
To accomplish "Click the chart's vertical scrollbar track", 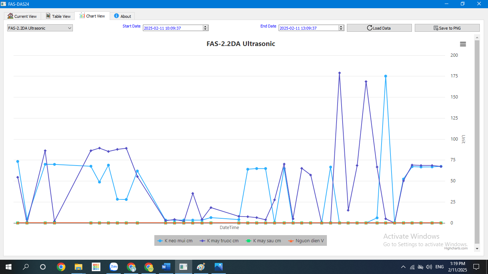I will click(477, 143).
